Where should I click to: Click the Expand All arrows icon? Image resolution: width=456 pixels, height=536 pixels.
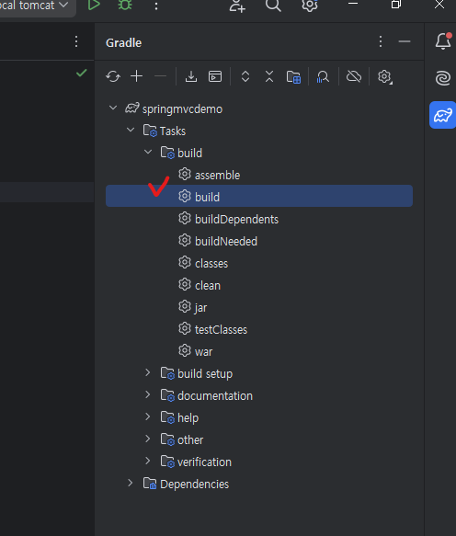pos(245,76)
